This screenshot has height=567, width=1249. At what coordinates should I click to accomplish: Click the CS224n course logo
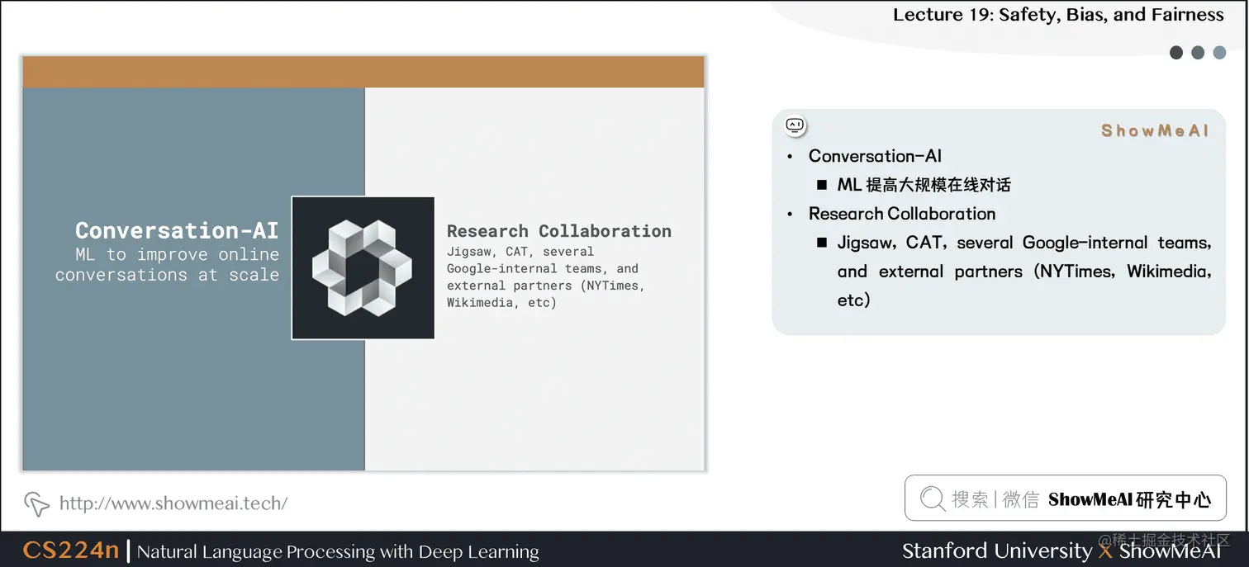tap(70, 550)
